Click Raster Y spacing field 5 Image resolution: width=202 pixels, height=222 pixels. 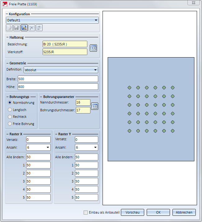[x=86, y=197]
